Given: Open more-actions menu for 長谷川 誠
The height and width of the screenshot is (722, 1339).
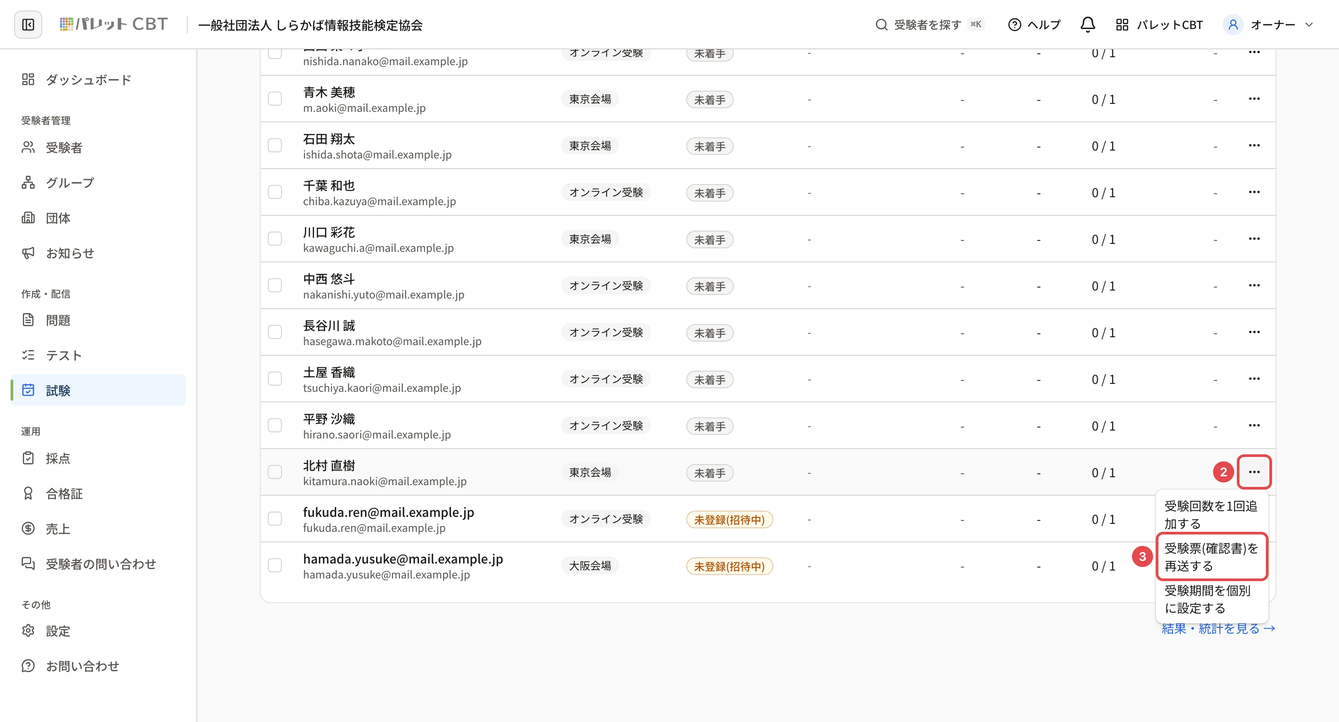Looking at the screenshot, I should point(1254,332).
